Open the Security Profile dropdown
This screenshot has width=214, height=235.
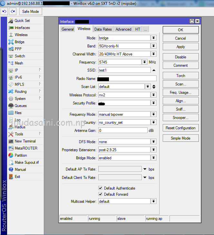click(154, 103)
